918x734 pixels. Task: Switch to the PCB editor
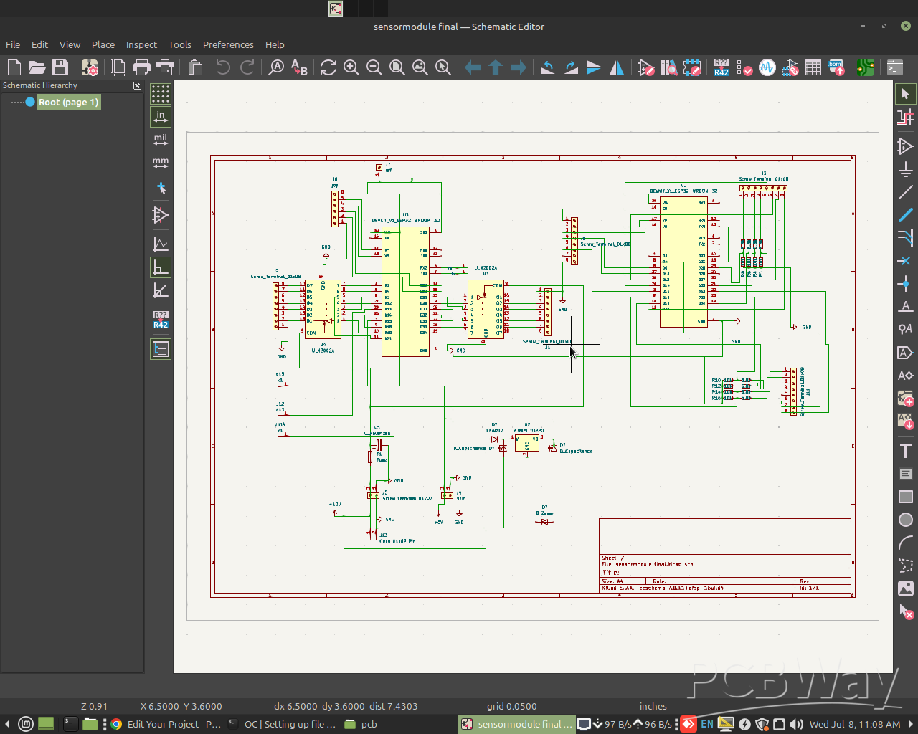point(866,67)
